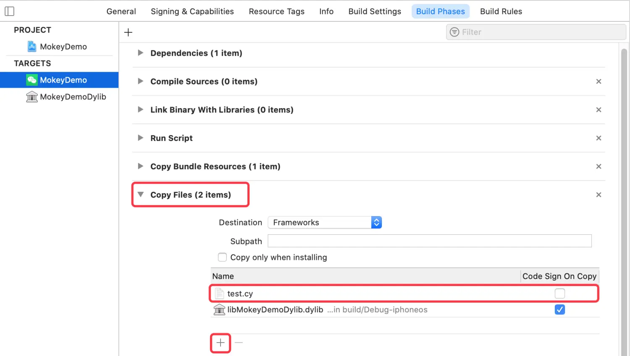The height and width of the screenshot is (356, 630).
Task: Click the add build phase plus icon
Action: (129, 32)
